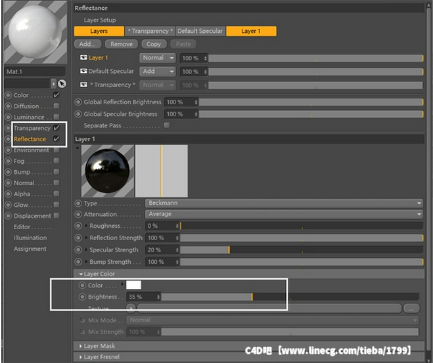Click the Glow channel animation dot
This screenshot has width=433, height=363.
[9, 205]
